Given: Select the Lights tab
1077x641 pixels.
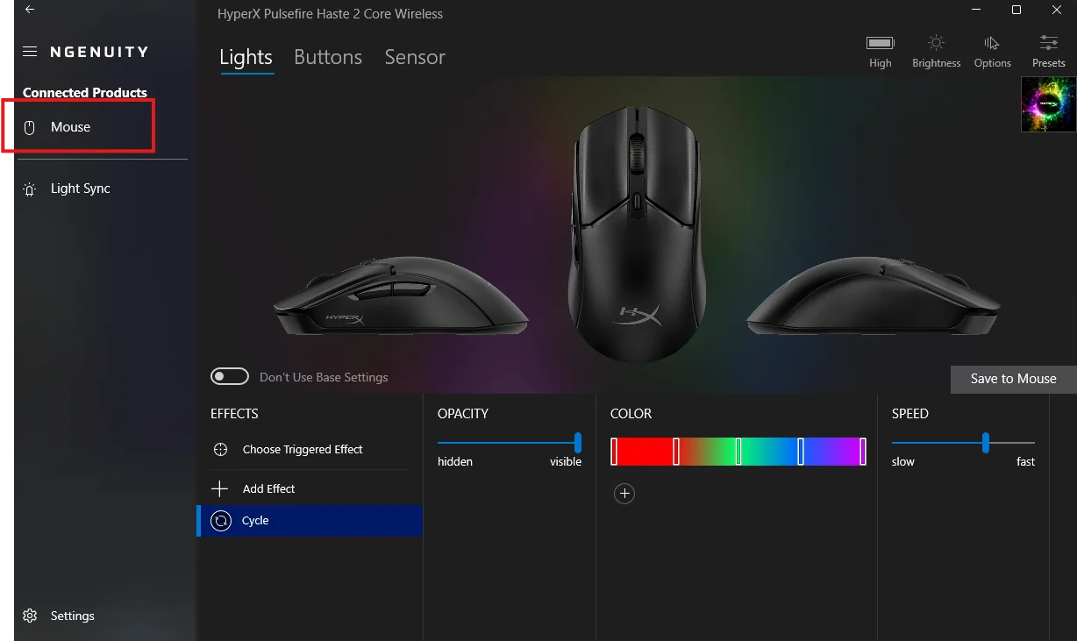Looking at the screenshot, I should pos(246,57).
